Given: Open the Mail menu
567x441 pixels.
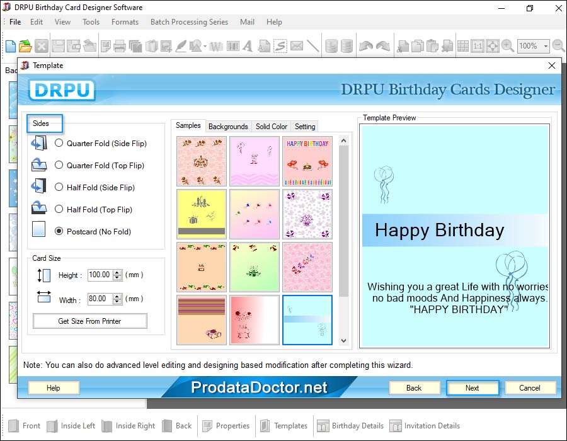Looking at the screenshot, I should [247, 21].
